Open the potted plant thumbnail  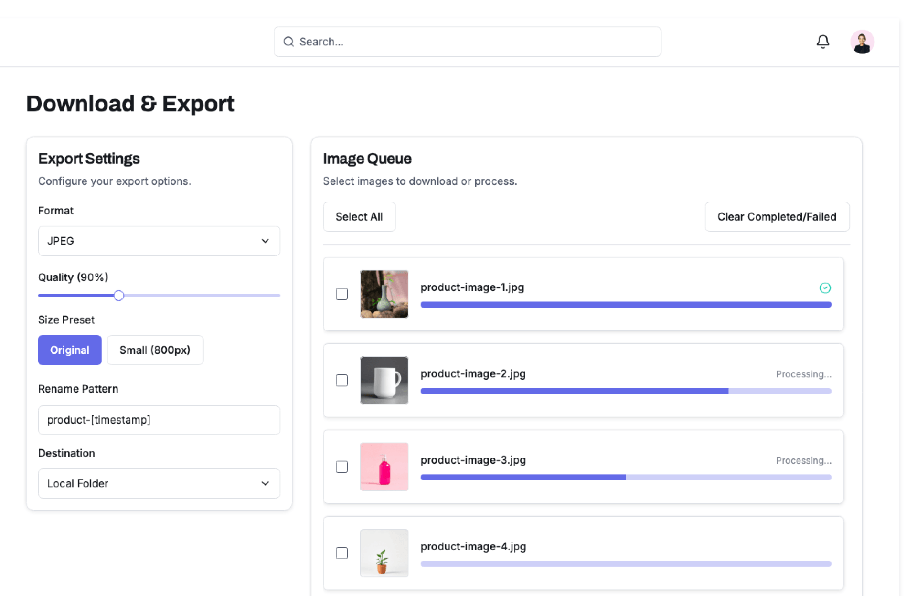coord(384,553)
